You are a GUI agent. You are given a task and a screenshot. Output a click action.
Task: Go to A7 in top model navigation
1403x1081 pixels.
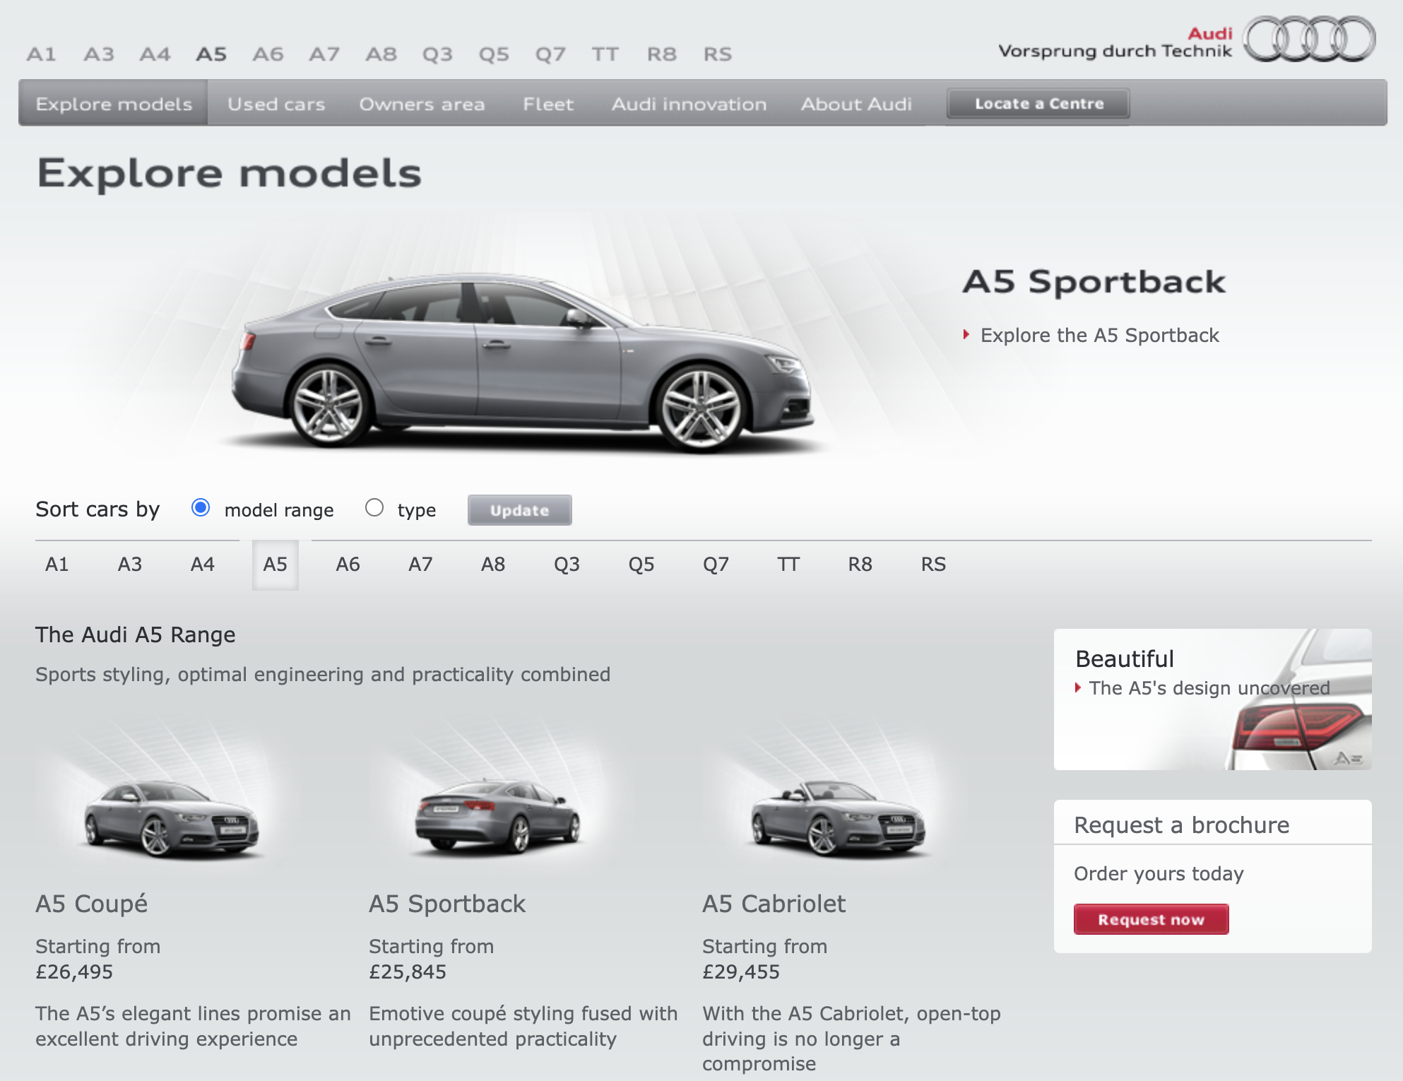(x=324, y=54)
